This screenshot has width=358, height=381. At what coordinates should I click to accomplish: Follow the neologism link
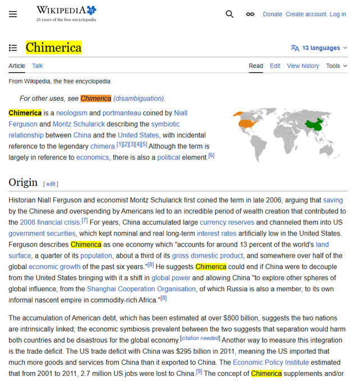72,113
